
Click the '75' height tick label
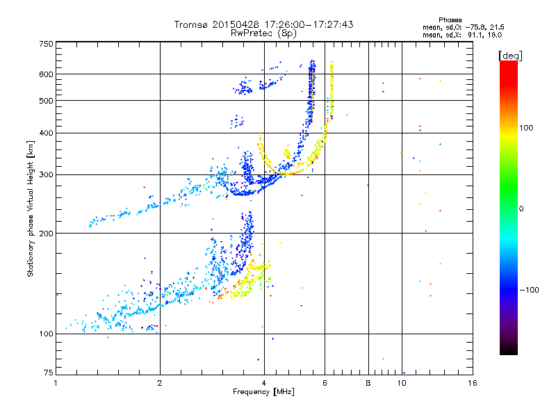49,373
